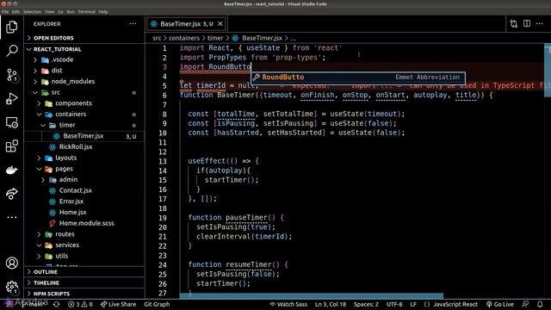Open Source Control view icon
The height and width of the screenshot is (310, 551).
pos(11,75)
